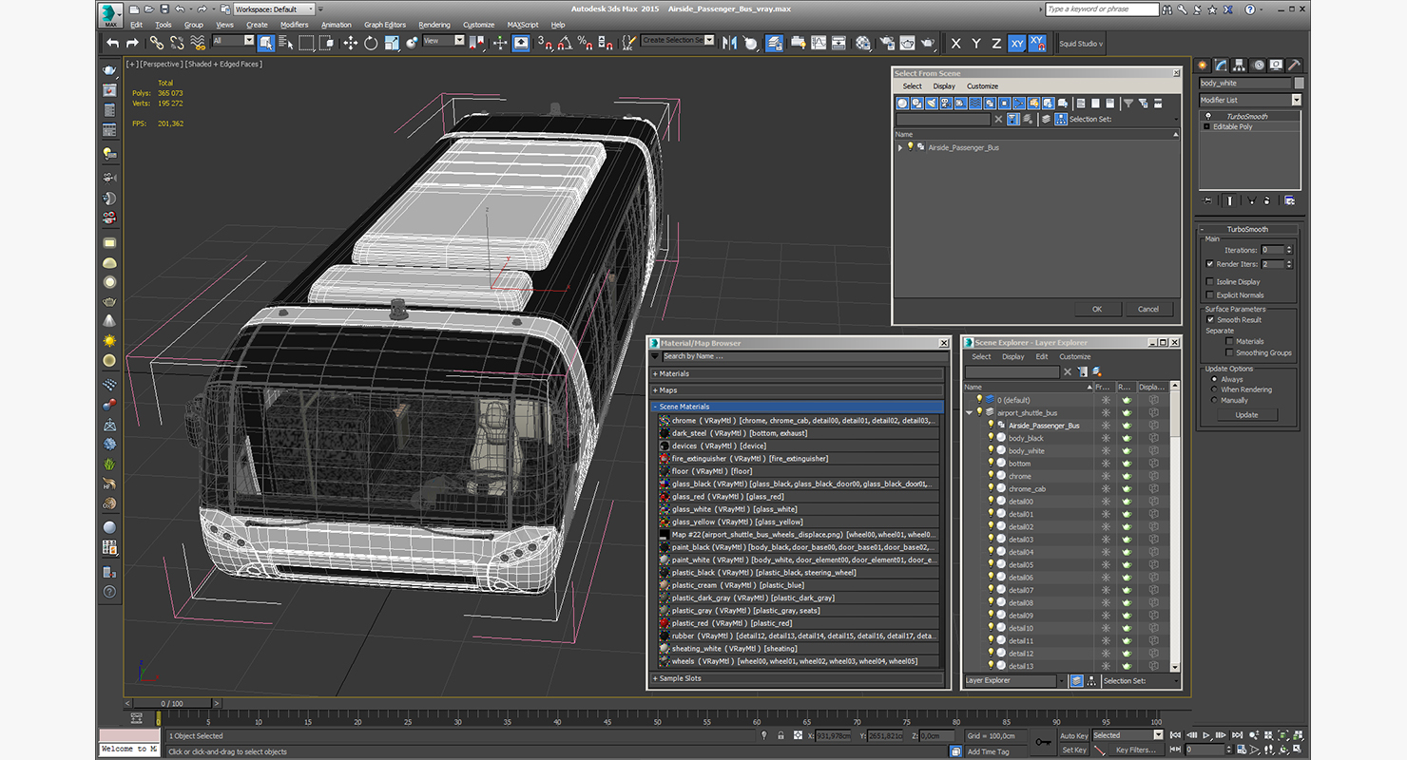
Task: Click Play Animation button
Action: [x=1206, y=735]
